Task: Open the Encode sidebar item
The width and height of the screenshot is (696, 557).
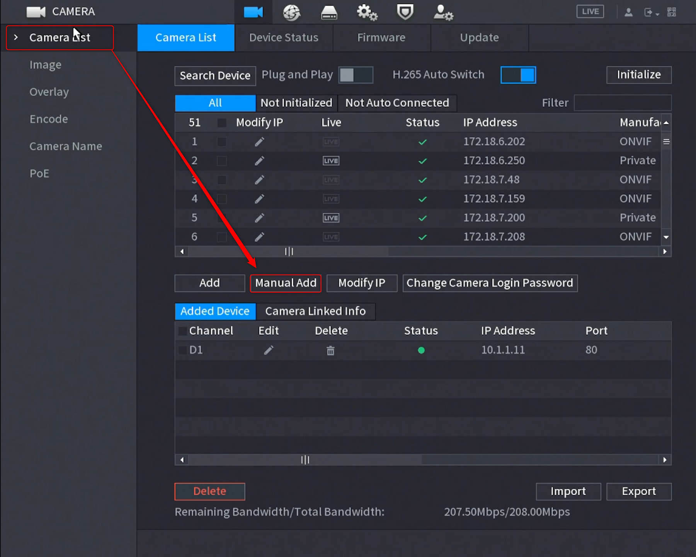Action: (49, 119)
